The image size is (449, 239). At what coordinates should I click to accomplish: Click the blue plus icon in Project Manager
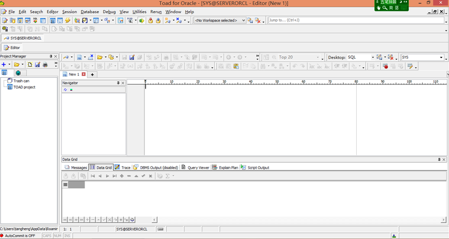pos(4,64)
